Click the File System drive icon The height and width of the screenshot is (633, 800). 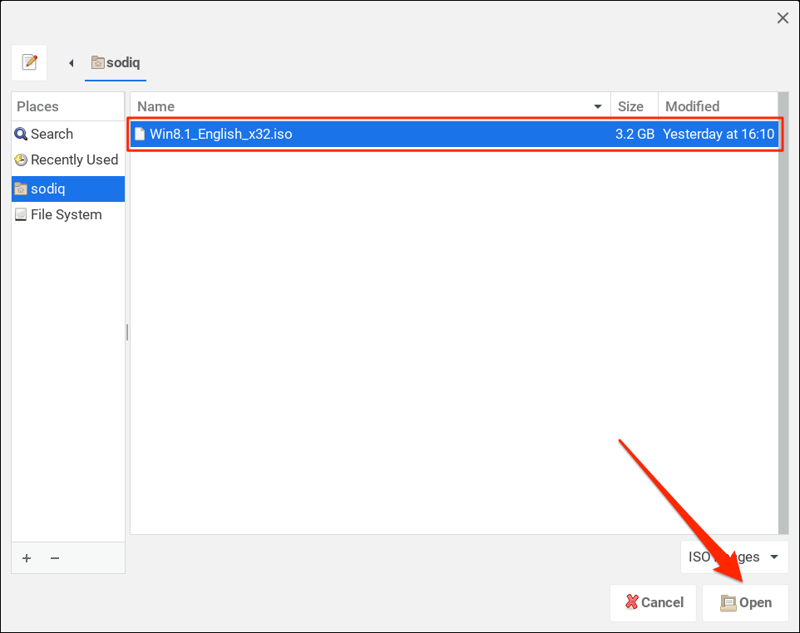pyautogui.click(x=21, y=214)
